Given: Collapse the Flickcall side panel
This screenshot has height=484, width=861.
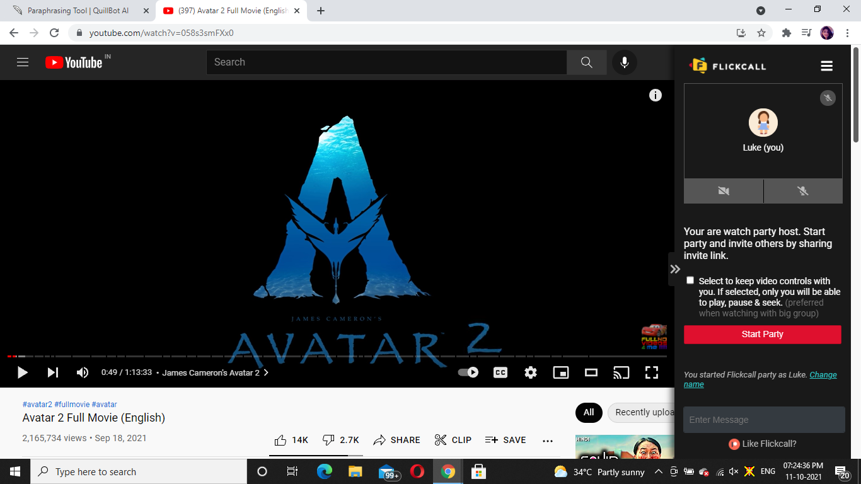Looking at the screenshot, I should click(675, 269).
